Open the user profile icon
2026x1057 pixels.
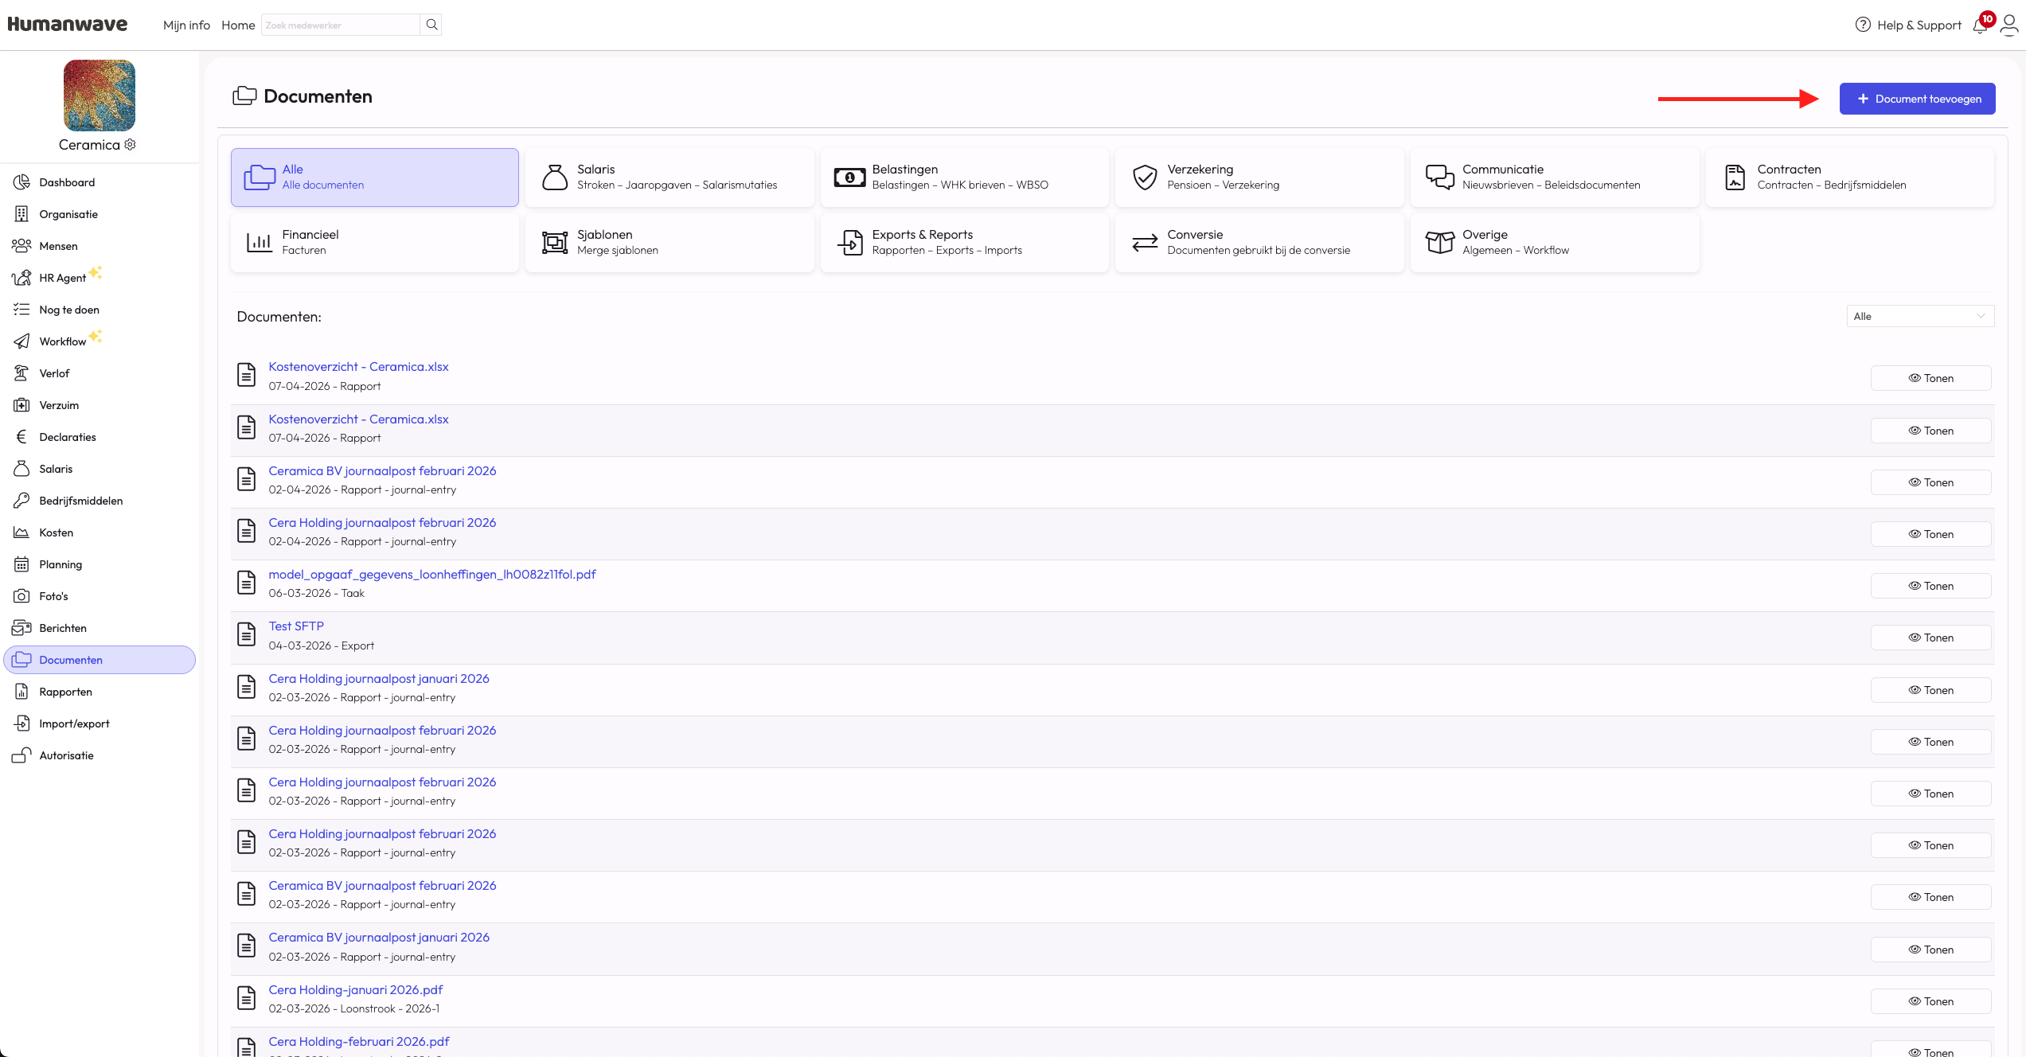point(2008,25)
